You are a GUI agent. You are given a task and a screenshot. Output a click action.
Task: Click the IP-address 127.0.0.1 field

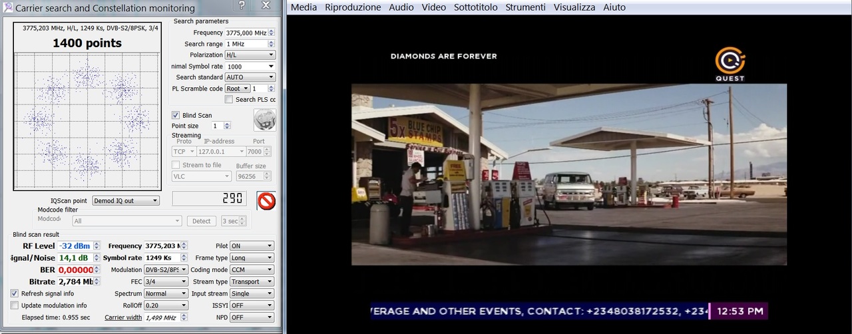coord(220,152)
